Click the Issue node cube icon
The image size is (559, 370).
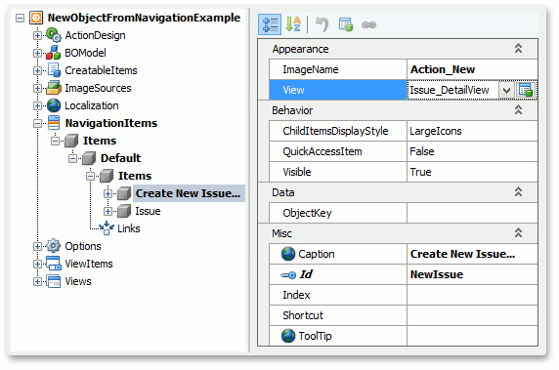coord(124,211)
